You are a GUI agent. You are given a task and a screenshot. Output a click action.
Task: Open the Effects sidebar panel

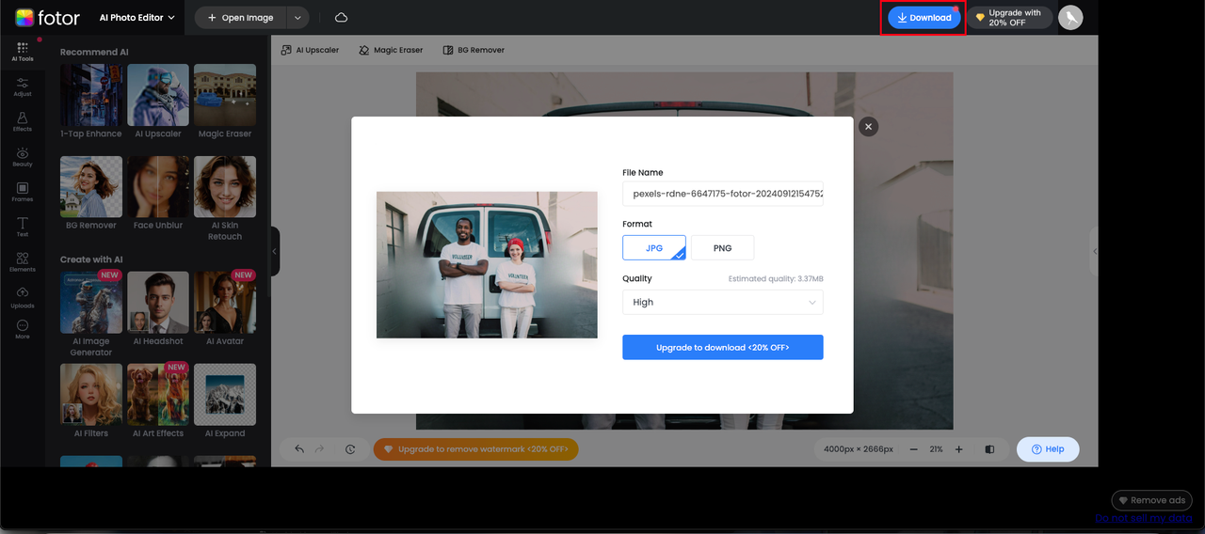(23, 122)
